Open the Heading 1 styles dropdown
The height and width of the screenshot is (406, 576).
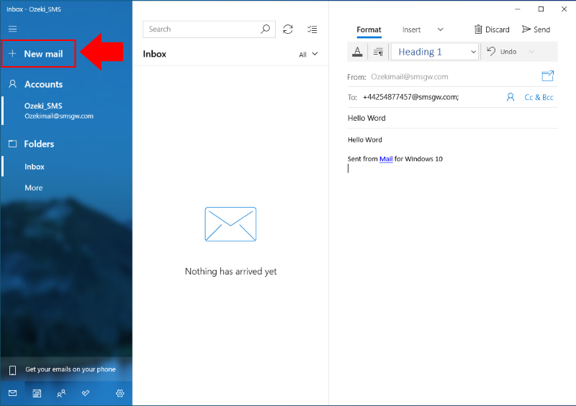(435, 52)
